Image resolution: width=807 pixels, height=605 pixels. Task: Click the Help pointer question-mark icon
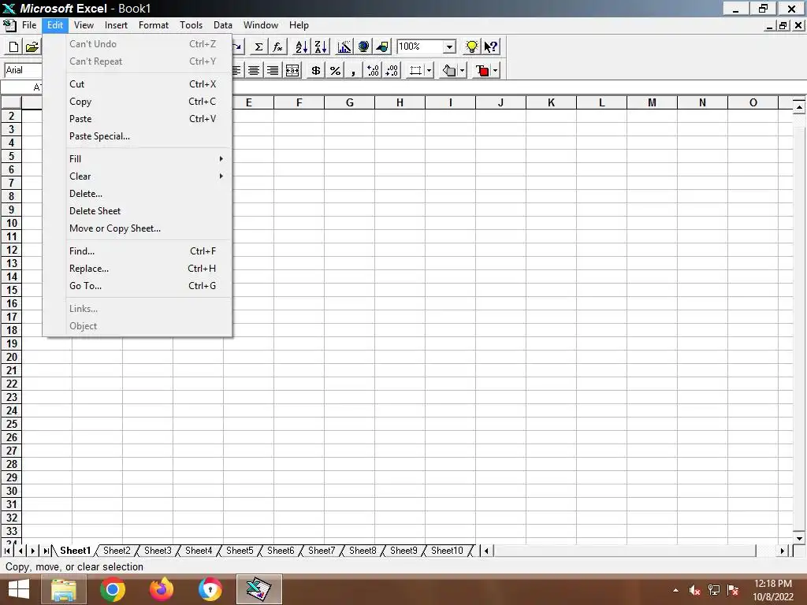[x=490, y=46]
